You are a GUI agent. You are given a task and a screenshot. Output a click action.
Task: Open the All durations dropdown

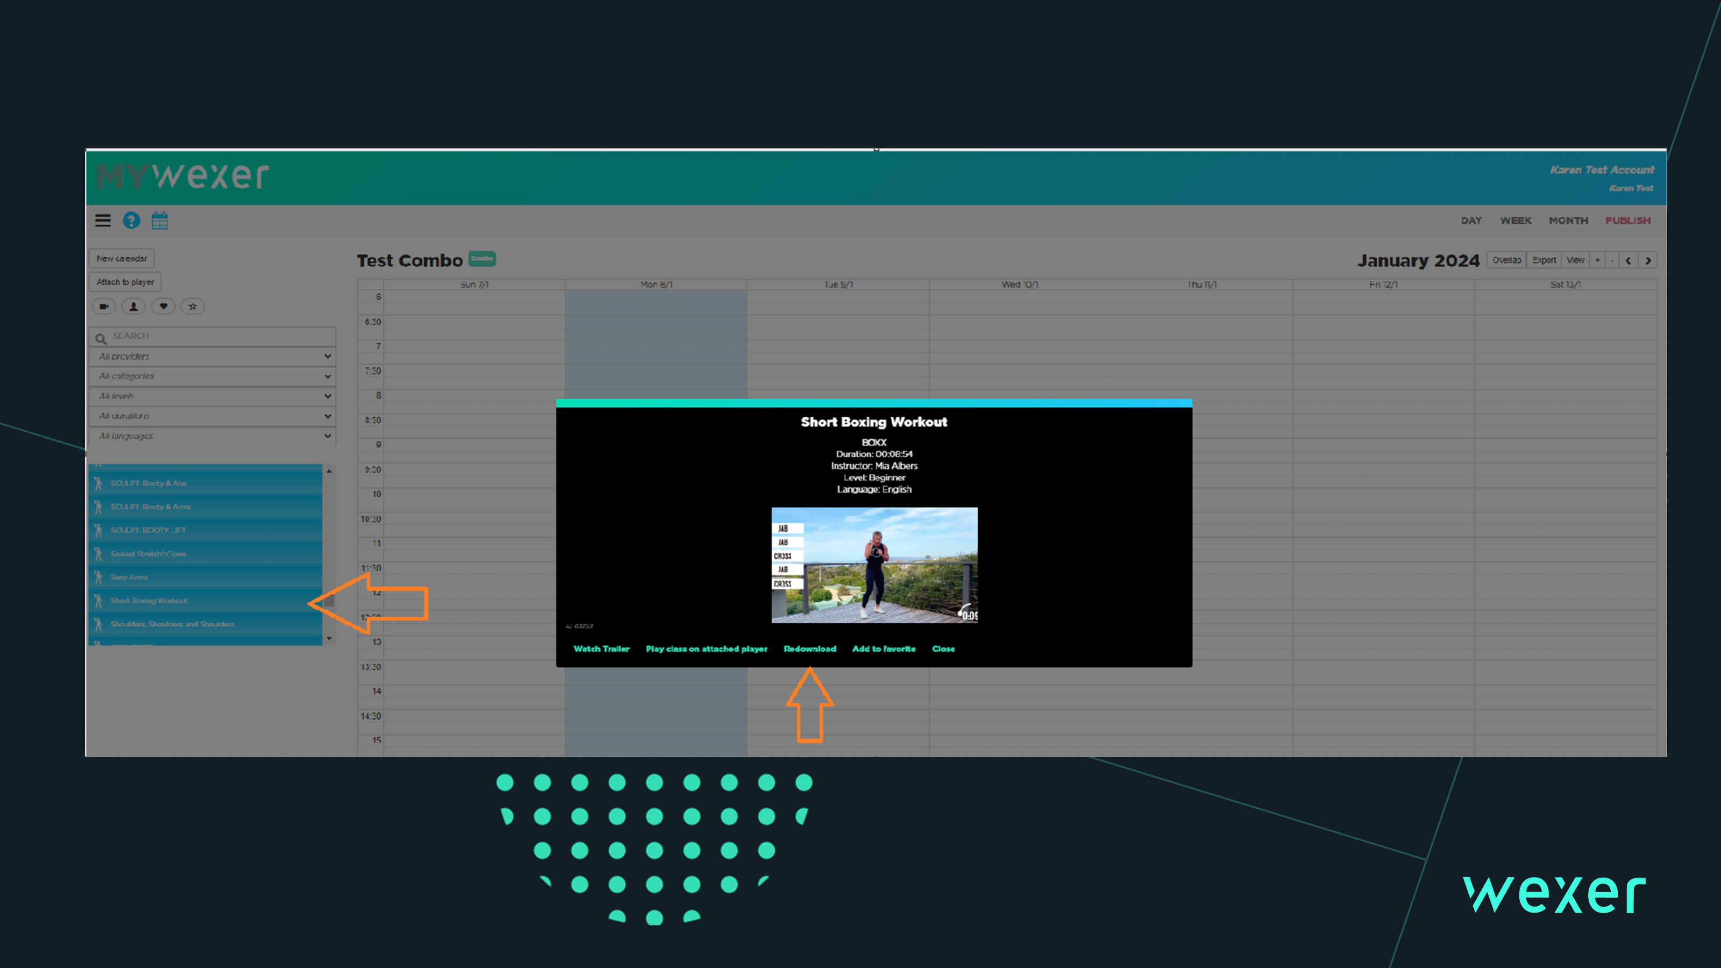pyautogui.click(x=212, y=416)
